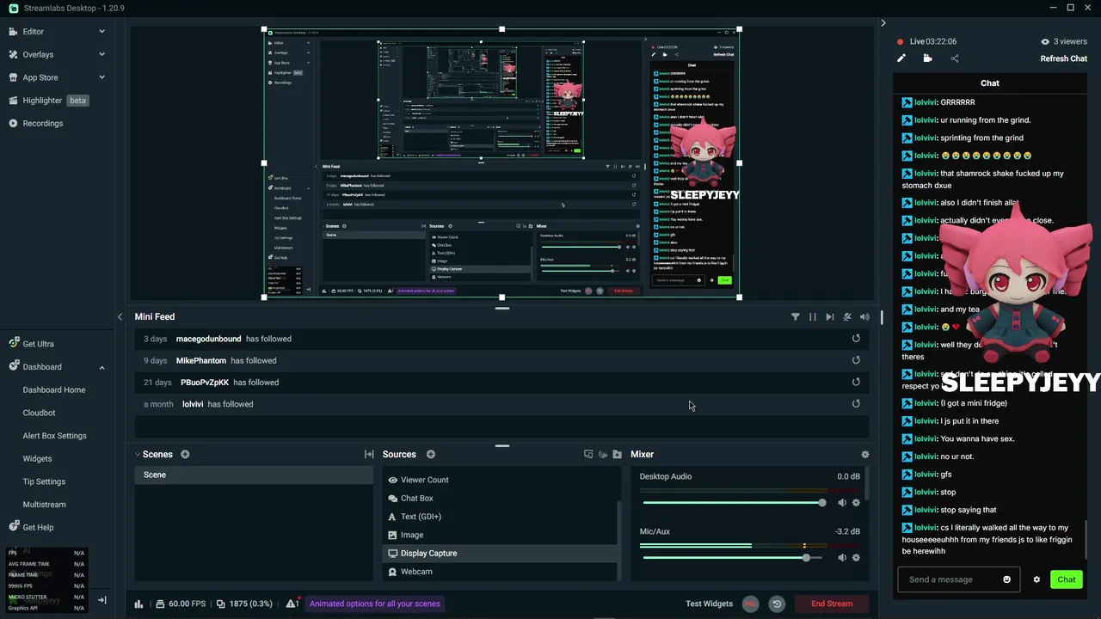Collapse the chat panel chevron
1101x619 pixels.
click(x=883, y=23)
